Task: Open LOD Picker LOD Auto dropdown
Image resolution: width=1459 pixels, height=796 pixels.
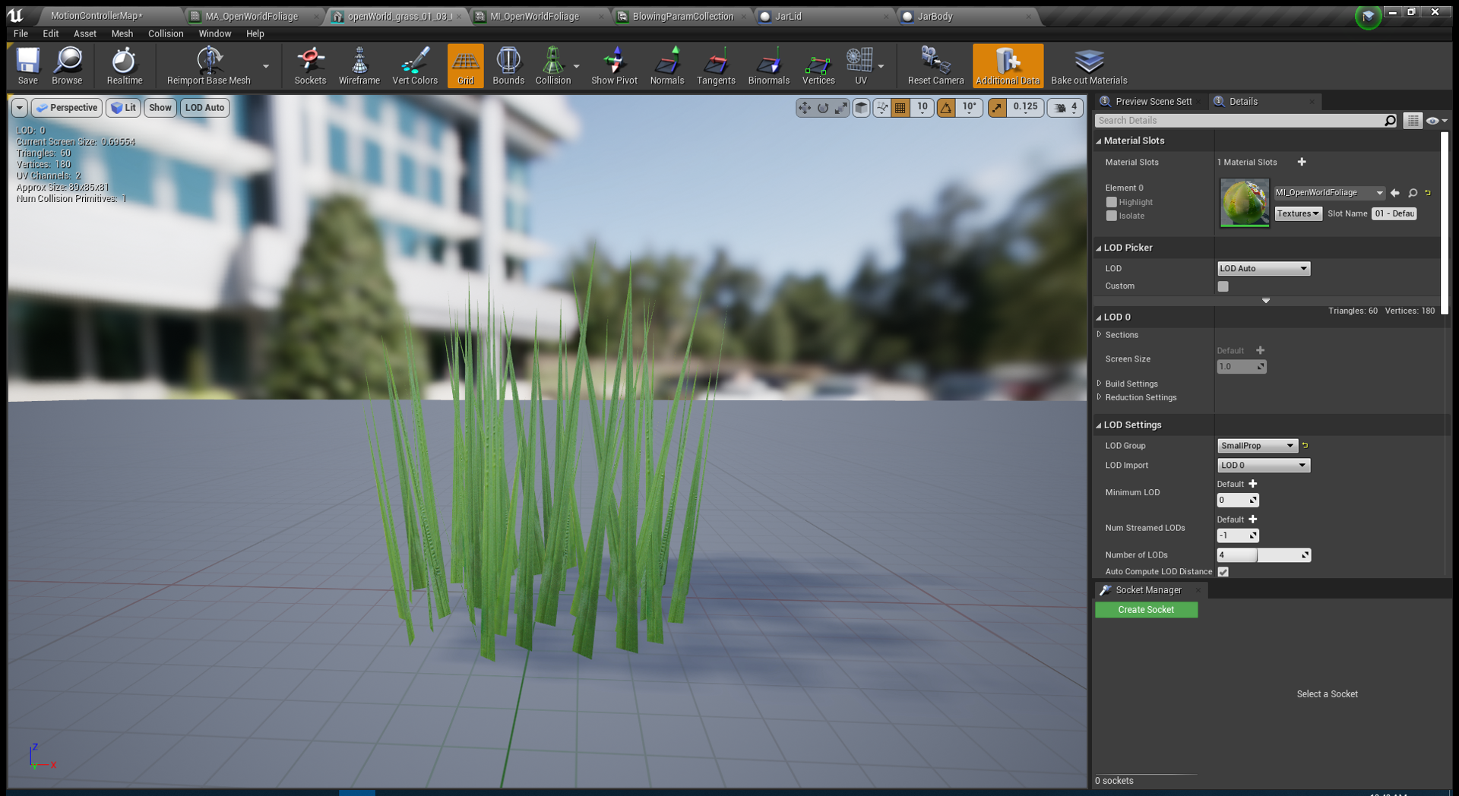Action: pyautogui.click(x=1264, y=268)
